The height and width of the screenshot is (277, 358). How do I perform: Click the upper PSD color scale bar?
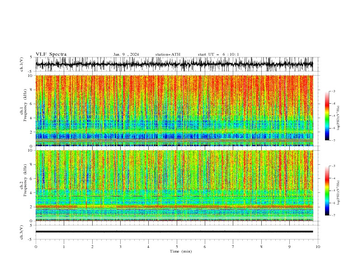tap(327, 116)
